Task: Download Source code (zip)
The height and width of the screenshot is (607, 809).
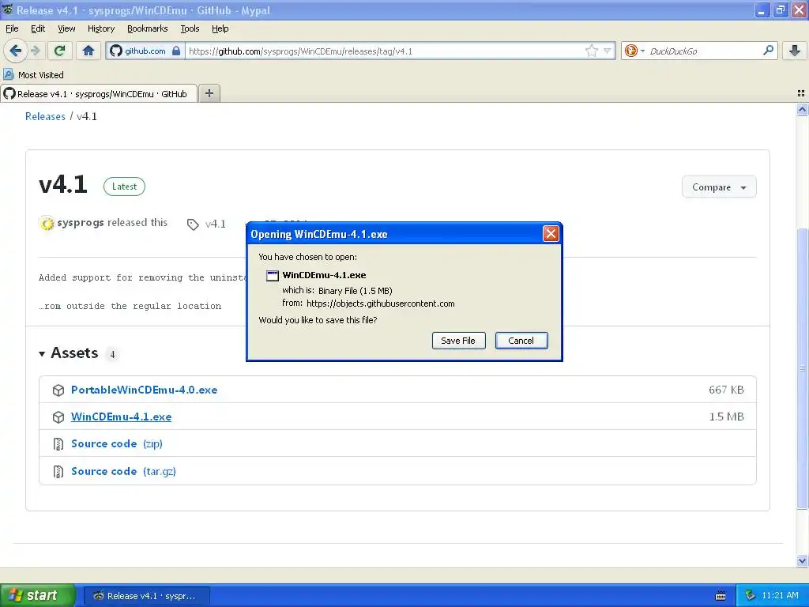Action: click(117, 443)
